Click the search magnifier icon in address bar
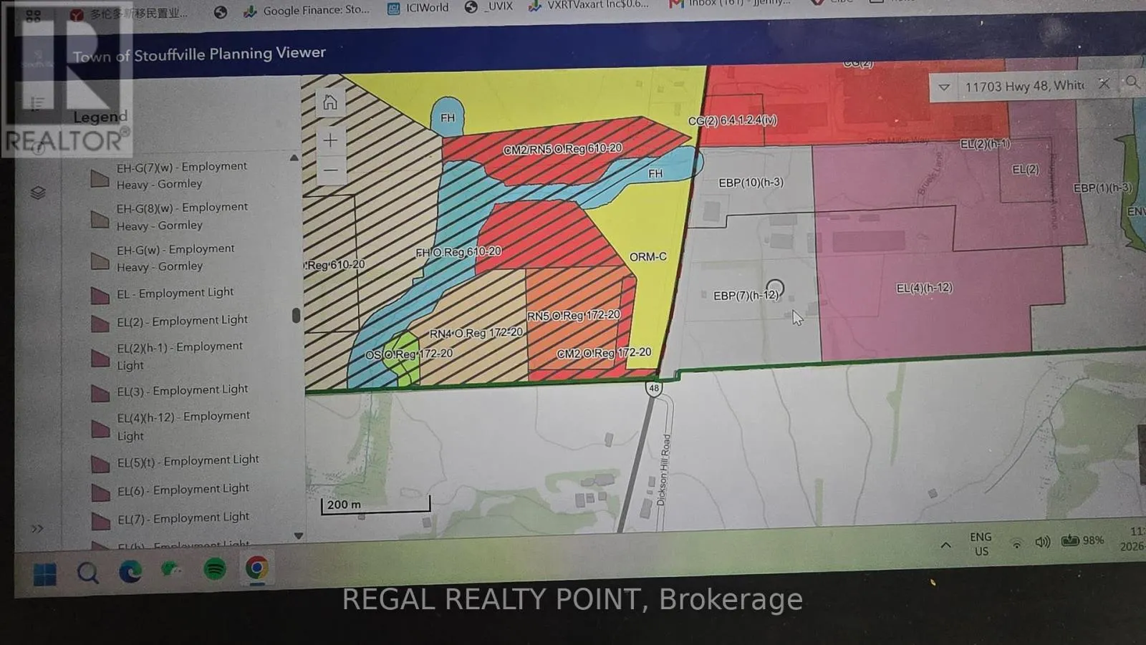1146x645 pixels. [1132, 82]
